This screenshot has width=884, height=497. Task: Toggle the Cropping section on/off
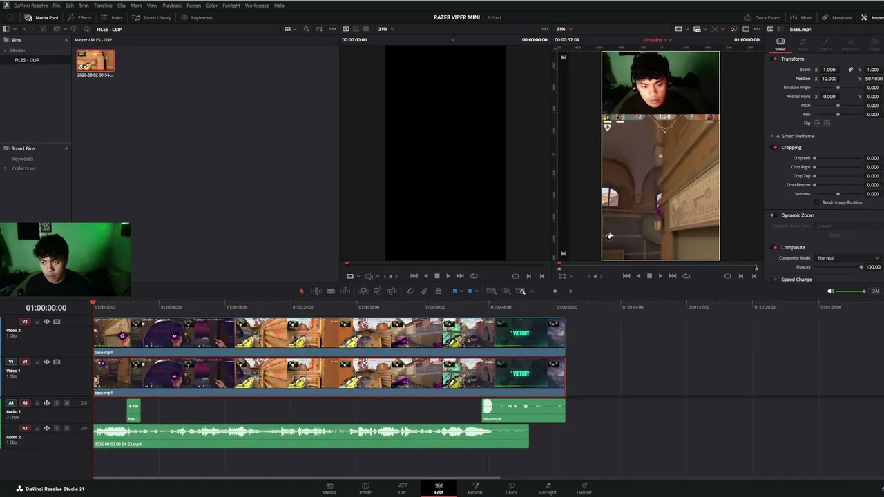775,147
